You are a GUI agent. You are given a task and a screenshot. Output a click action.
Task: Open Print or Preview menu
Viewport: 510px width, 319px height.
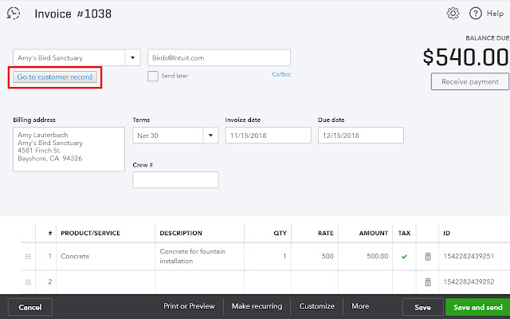pos(189,306)
